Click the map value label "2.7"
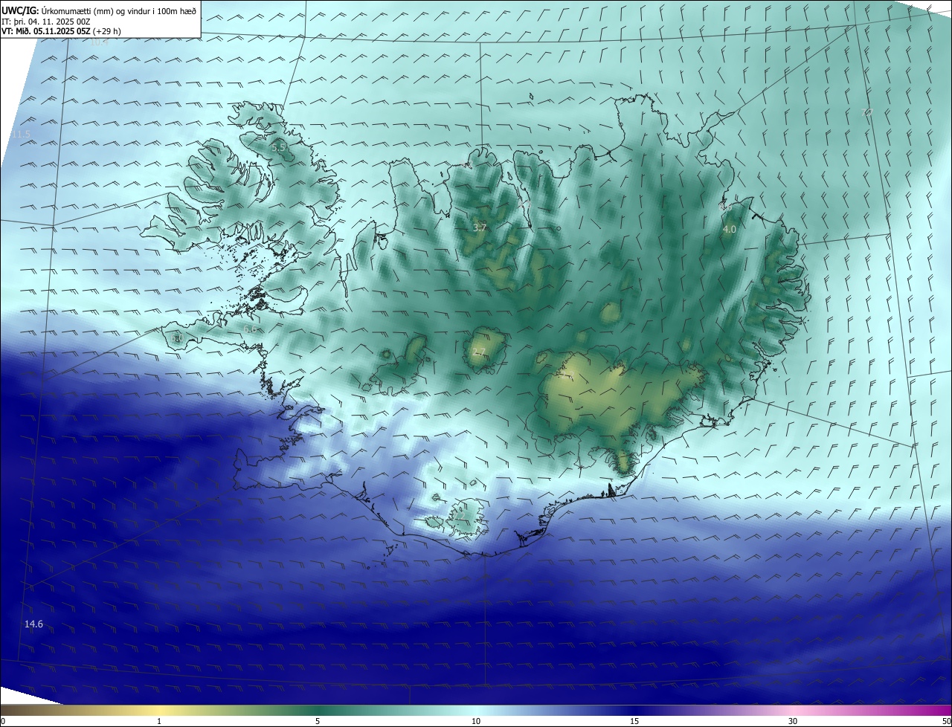 tap(479, 352)
